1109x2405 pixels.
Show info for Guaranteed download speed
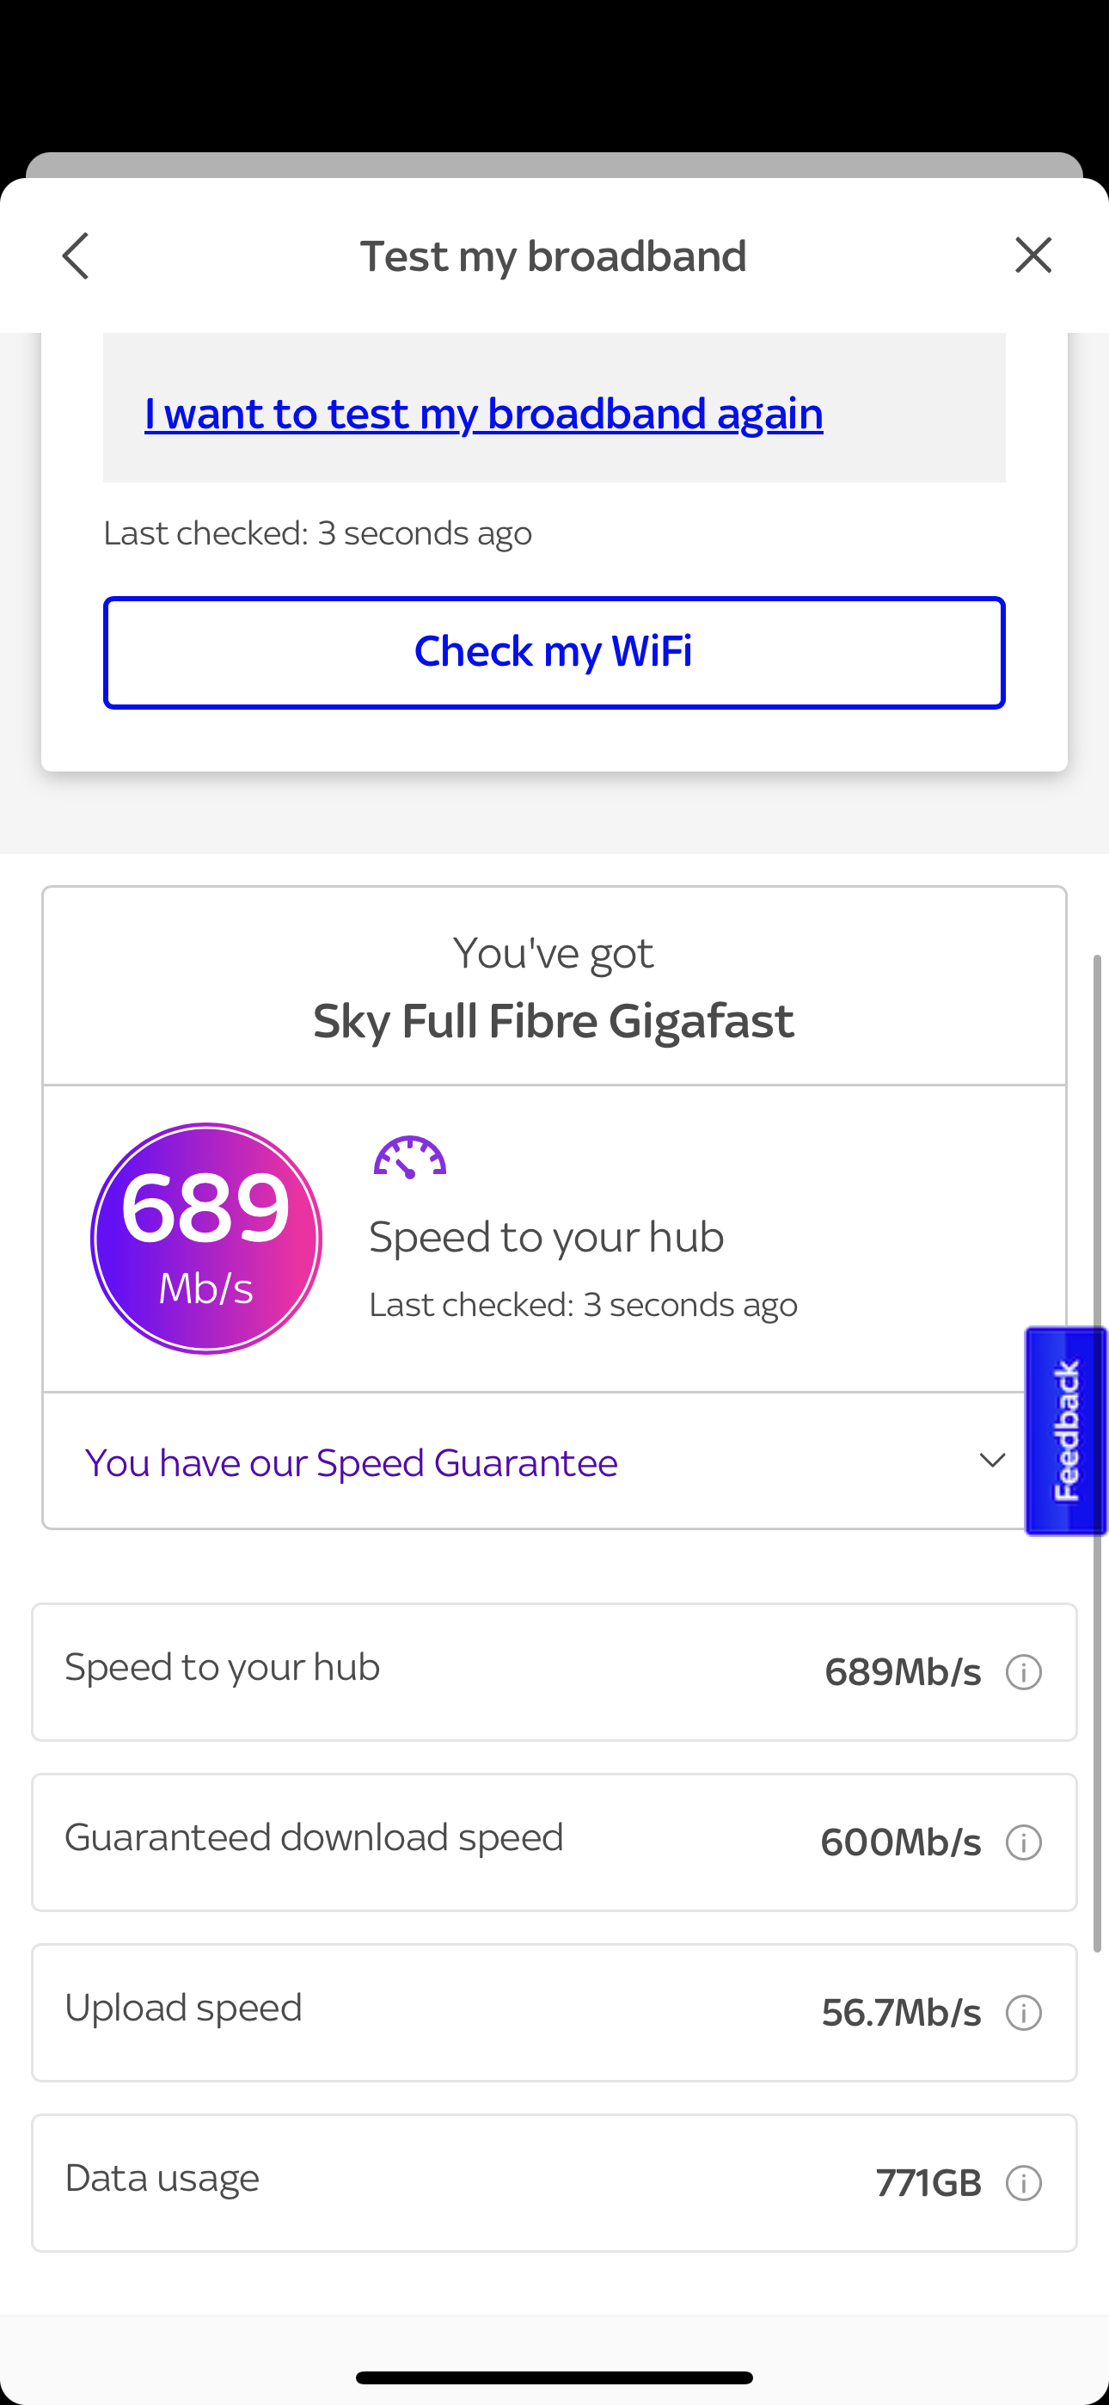[x=1023, y=1842]
